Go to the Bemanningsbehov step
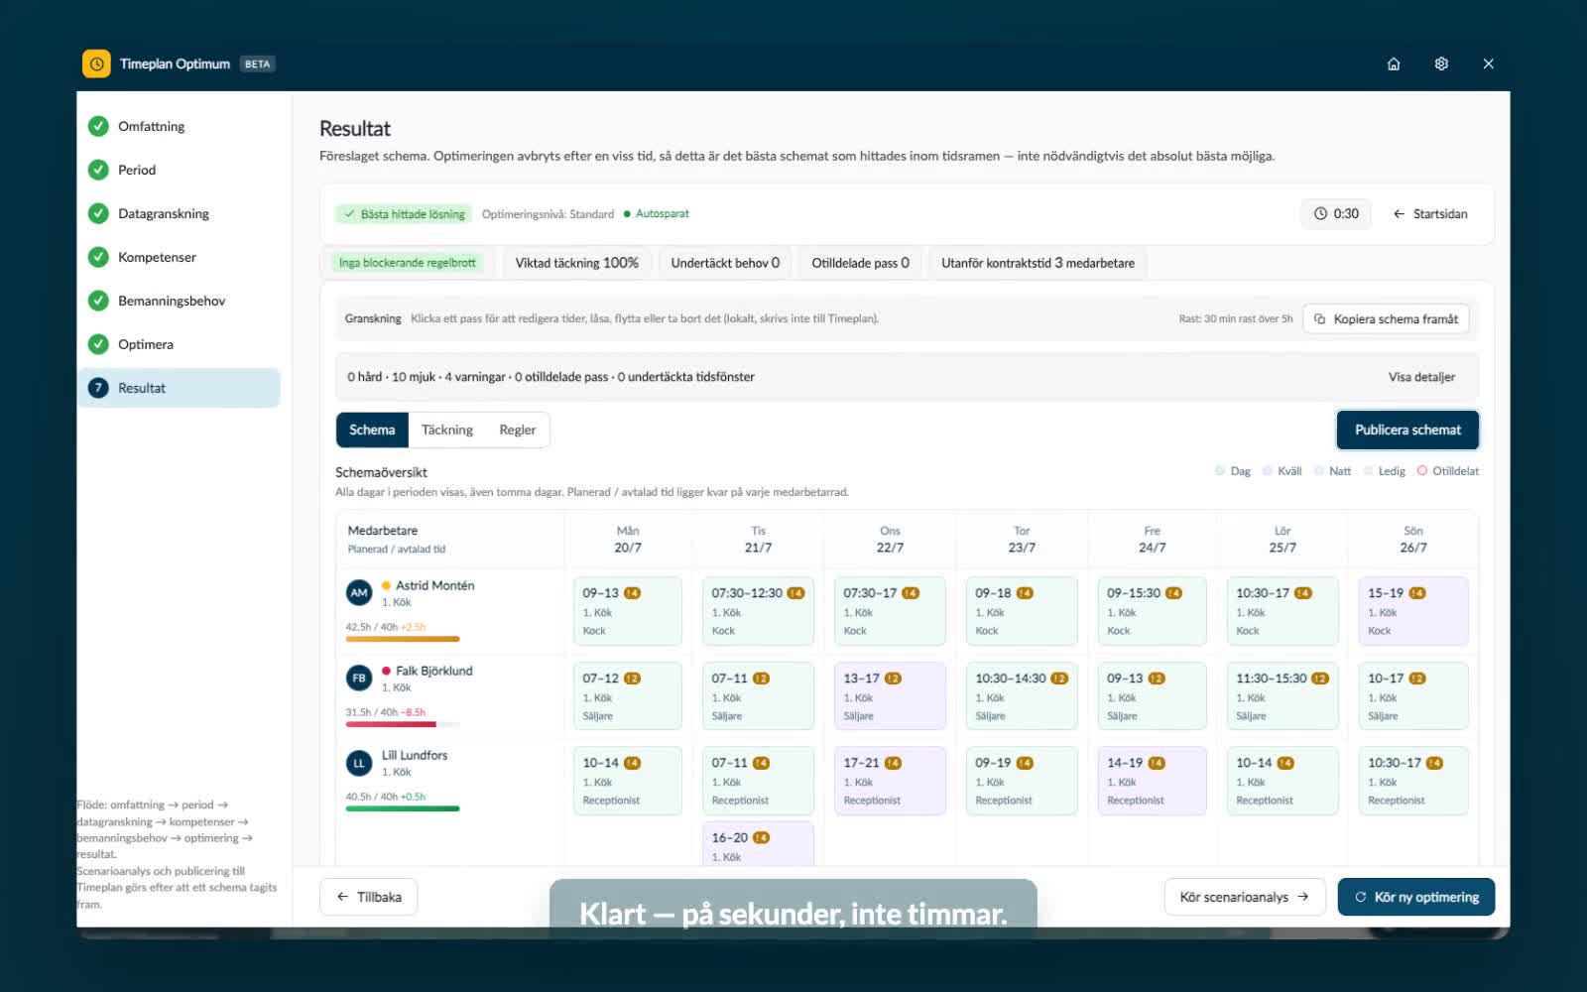This screenshot has height=992, width=1587. click(x=179, y=301)
